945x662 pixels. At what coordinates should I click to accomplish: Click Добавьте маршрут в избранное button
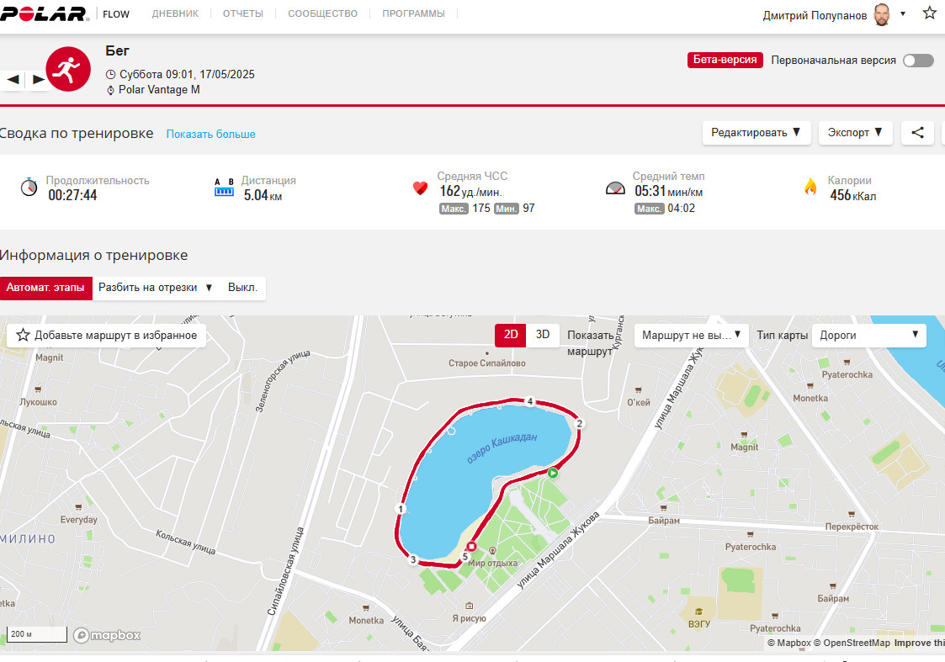[x=107, y=335]
